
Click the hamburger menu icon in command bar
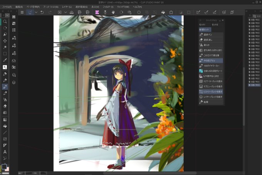[x=22, y=12]
